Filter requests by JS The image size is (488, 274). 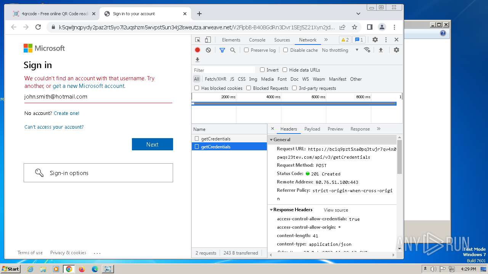[232, 79]
